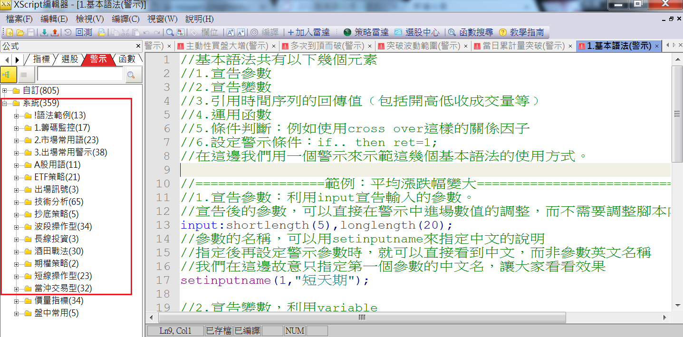Click the red upload export icon
683x337 pixels.
point(54,32)
